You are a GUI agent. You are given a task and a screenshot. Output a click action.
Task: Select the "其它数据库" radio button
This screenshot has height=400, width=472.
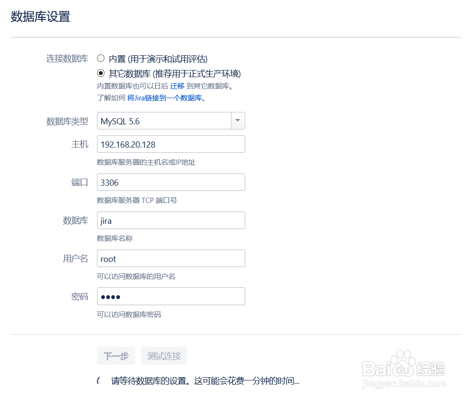point(101,74)
